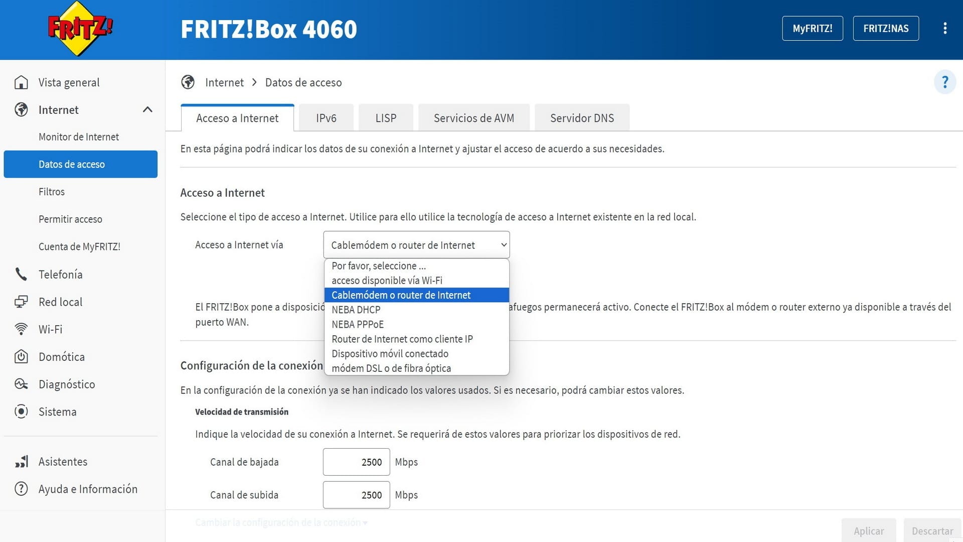Open the LISP tab
963x542 pixels.
386,118
